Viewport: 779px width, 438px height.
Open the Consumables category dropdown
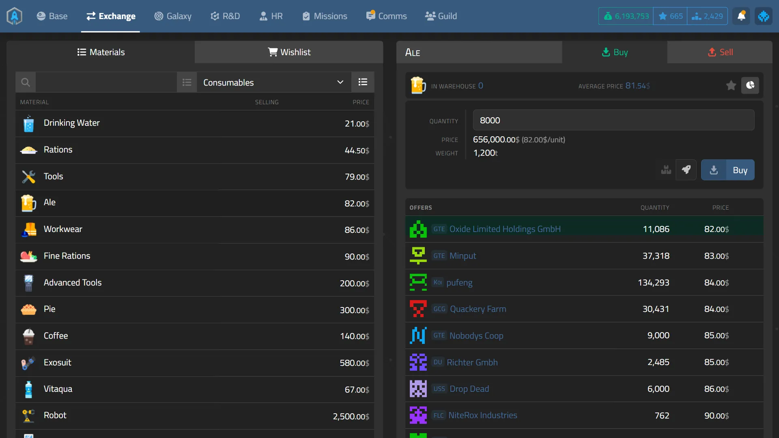pyautogui.click(x=274, y=82)
